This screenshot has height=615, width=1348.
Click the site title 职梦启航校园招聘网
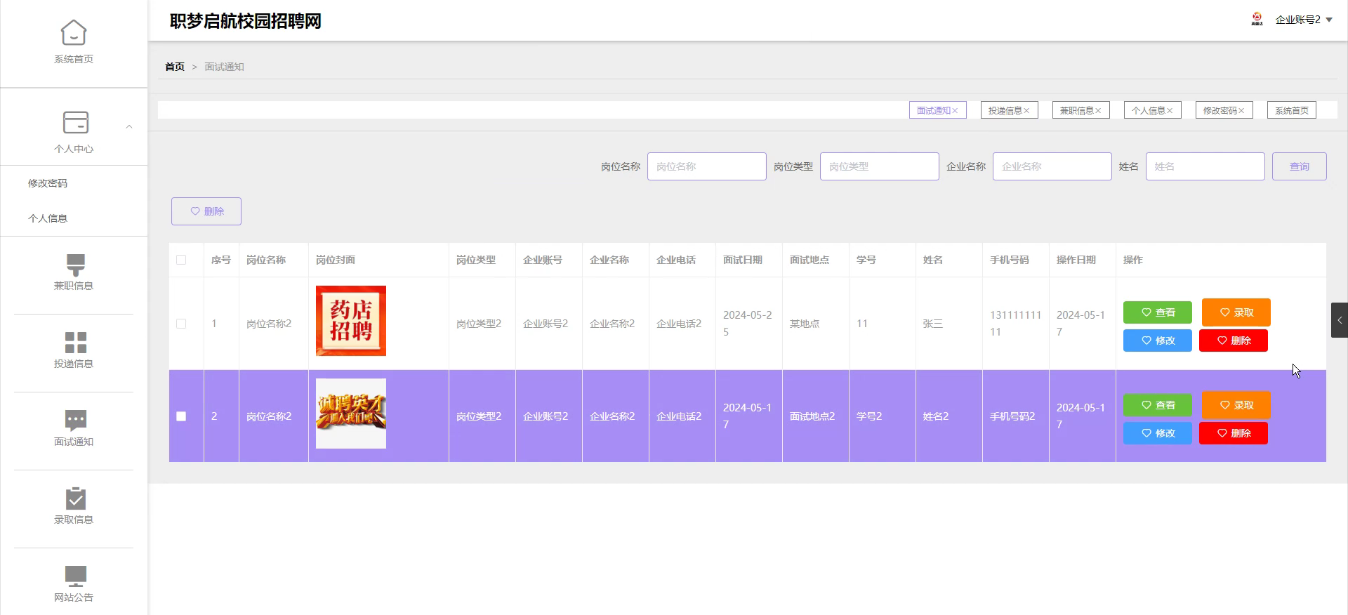click(246, 21)
